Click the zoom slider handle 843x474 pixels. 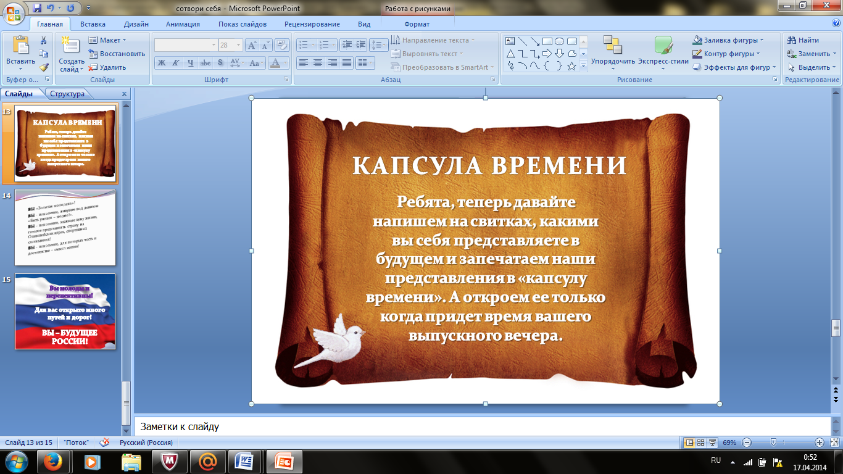(x=773, y=443)
